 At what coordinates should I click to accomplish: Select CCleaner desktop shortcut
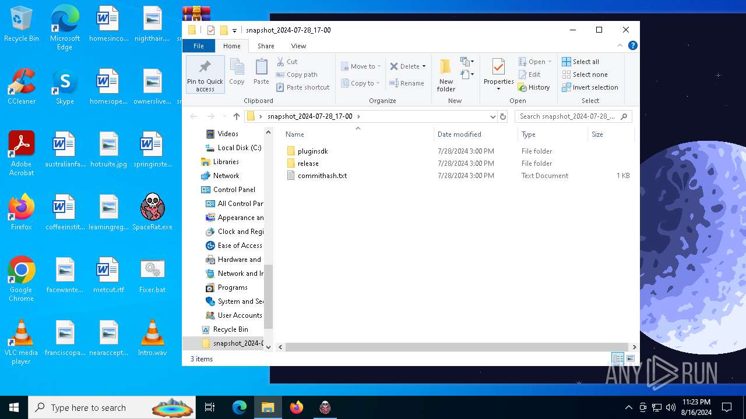22,87
